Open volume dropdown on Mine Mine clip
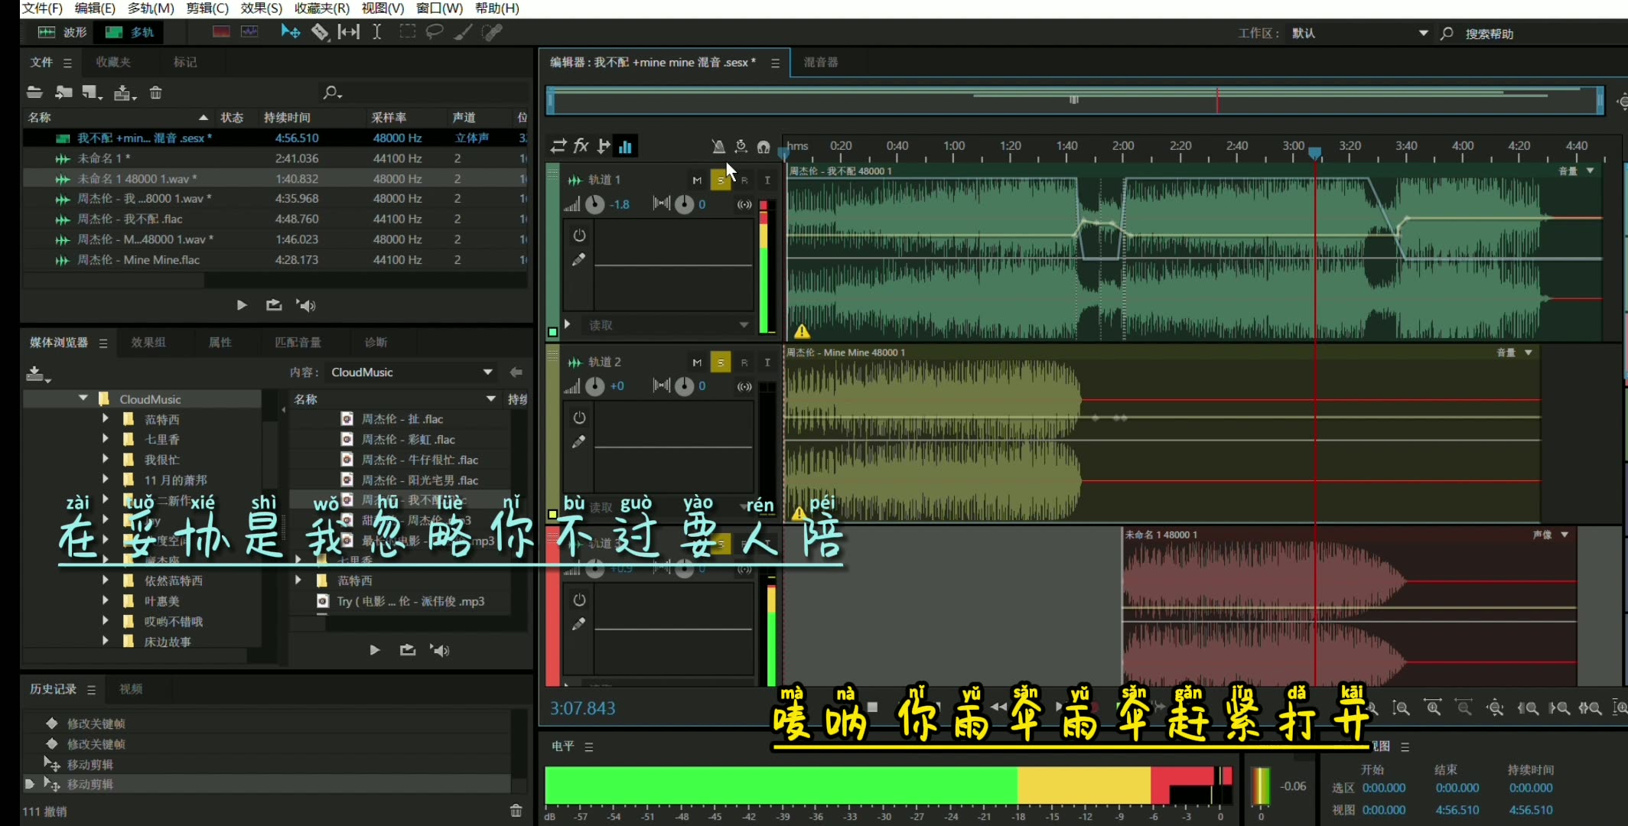The image size is (1628, 826). 1529,353
